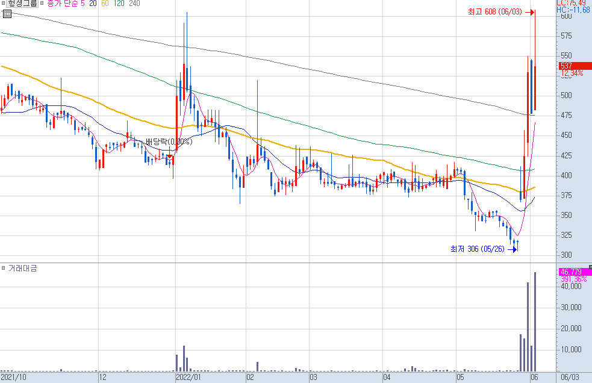Select the gray 240-day average label

click(x=134, y=4)
